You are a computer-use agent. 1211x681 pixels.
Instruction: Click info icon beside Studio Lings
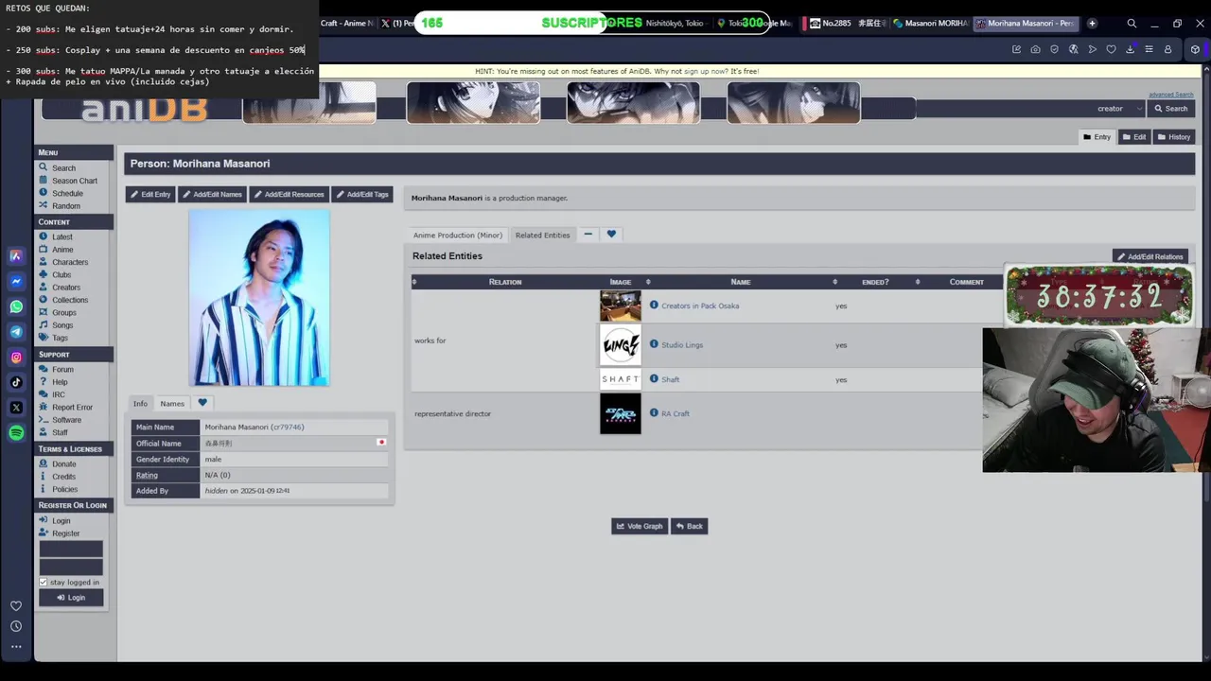coord(654,344)
